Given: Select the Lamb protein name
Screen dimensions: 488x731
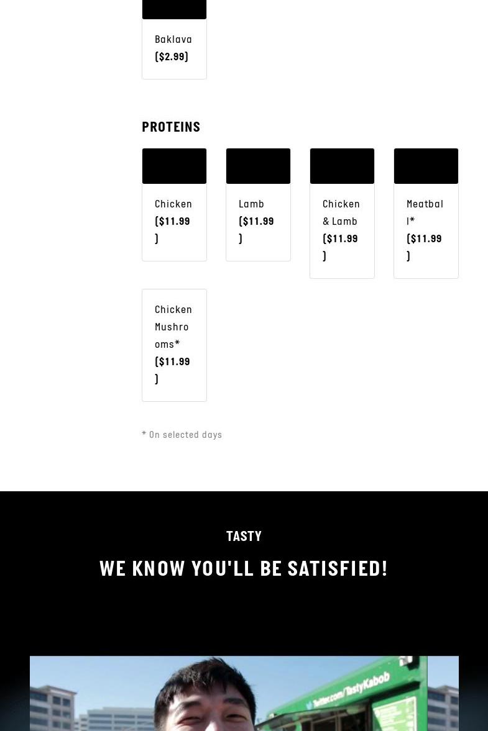Looking at the screenshot, I should tap(251, 204).
